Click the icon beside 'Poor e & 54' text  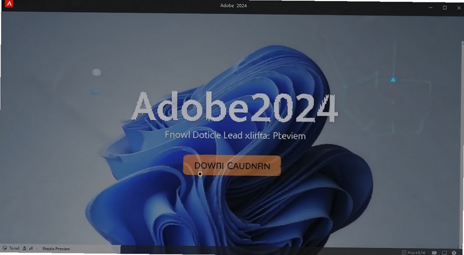[x=404, y=252]
